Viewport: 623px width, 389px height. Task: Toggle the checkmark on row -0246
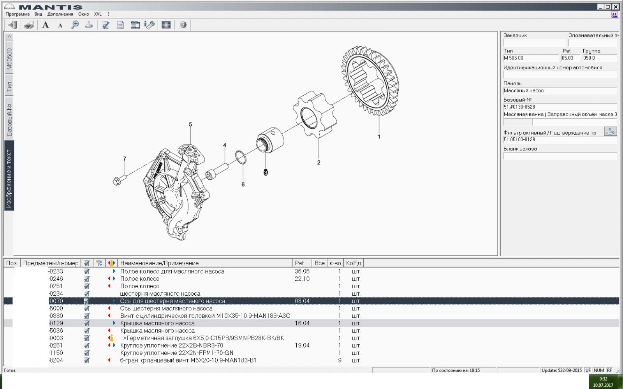[x=86, y=279]
